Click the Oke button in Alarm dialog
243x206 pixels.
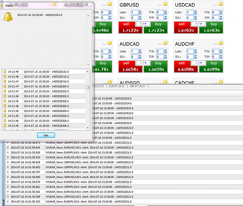pos(46,135)
